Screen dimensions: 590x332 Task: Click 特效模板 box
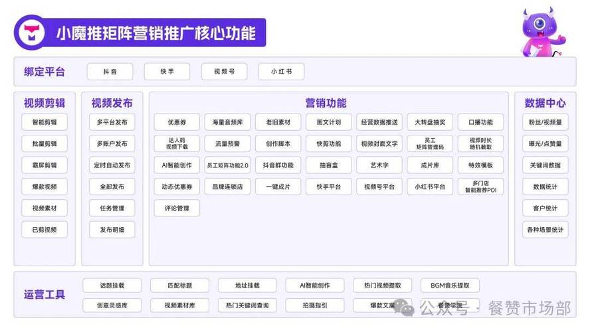pyautogui.click(x=480, y=165)
